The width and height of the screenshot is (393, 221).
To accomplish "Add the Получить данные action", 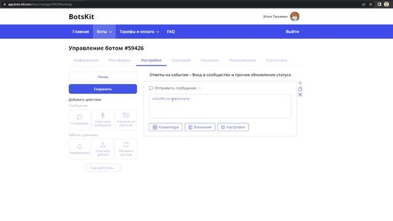I will (103, 149).
